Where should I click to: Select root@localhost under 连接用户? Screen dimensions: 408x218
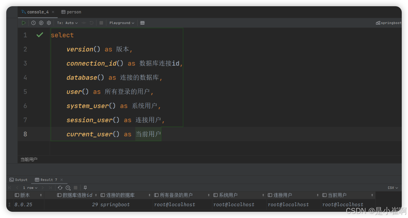tap(294, 205)
